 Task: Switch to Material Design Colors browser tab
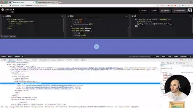46,2
